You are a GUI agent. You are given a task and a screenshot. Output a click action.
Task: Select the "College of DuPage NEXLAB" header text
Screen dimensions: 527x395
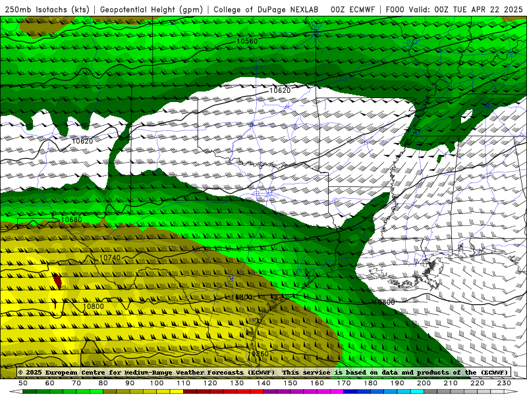coord(266,10)
